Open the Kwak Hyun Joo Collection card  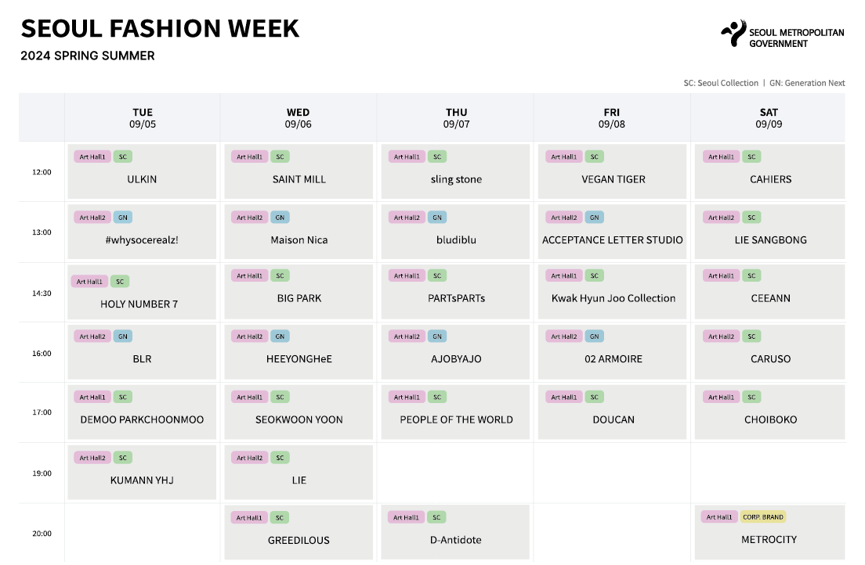click(x=613, y=298)
